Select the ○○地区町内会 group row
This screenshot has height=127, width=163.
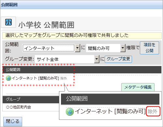tap(31, 107)
